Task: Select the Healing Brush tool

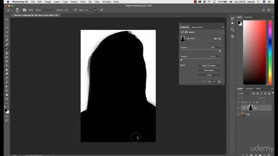Action: click(7, 45)
